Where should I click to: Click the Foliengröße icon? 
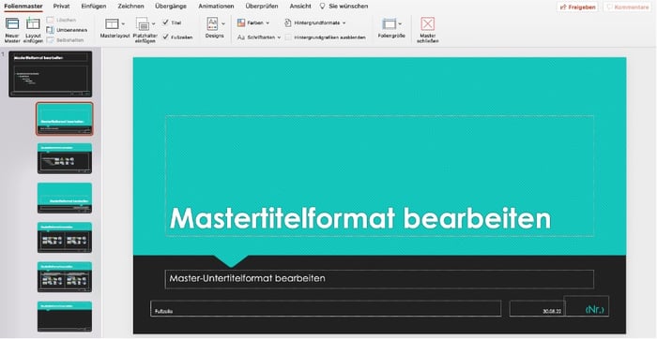tap(390, 23)
